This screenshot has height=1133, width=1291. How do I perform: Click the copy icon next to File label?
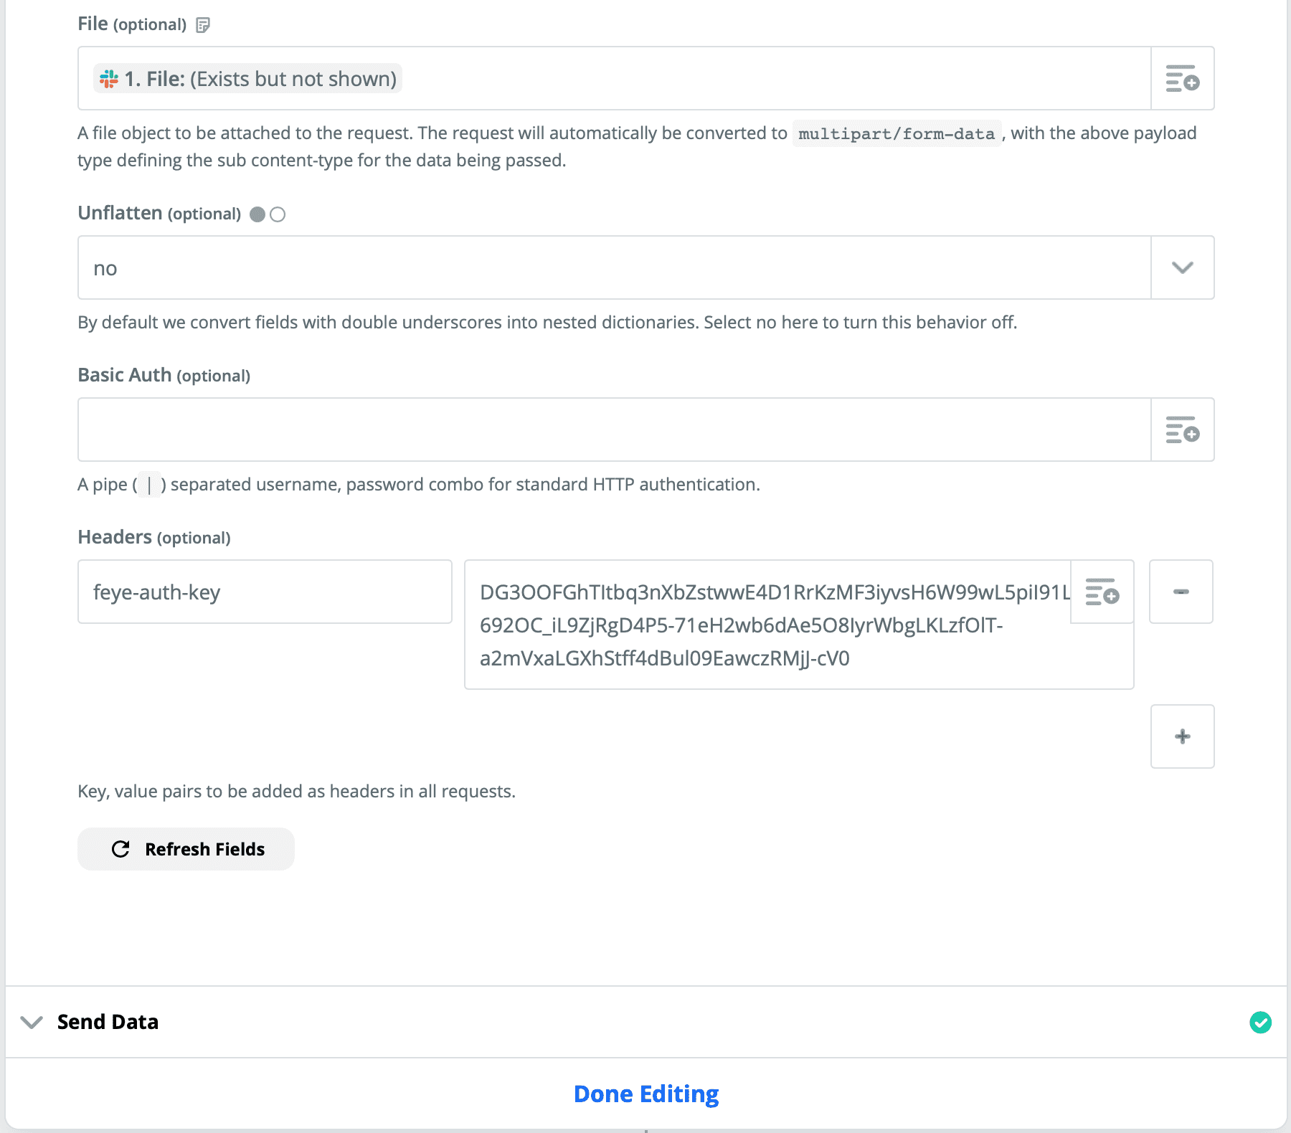coord(203,24)
